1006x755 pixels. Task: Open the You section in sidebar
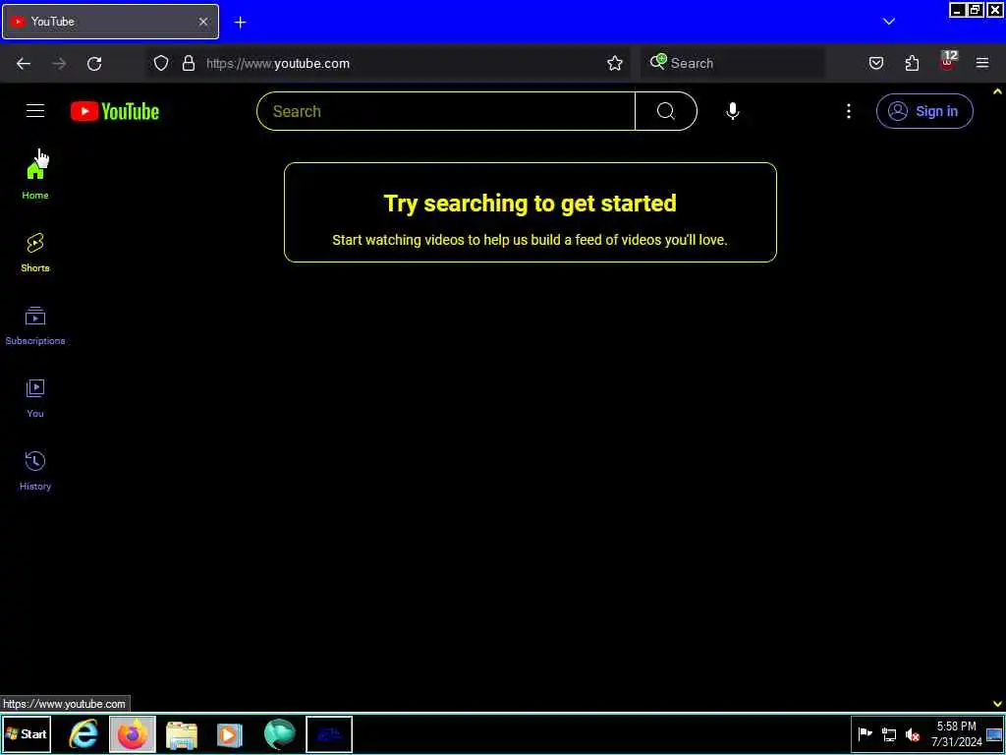(x=35, y=398)
